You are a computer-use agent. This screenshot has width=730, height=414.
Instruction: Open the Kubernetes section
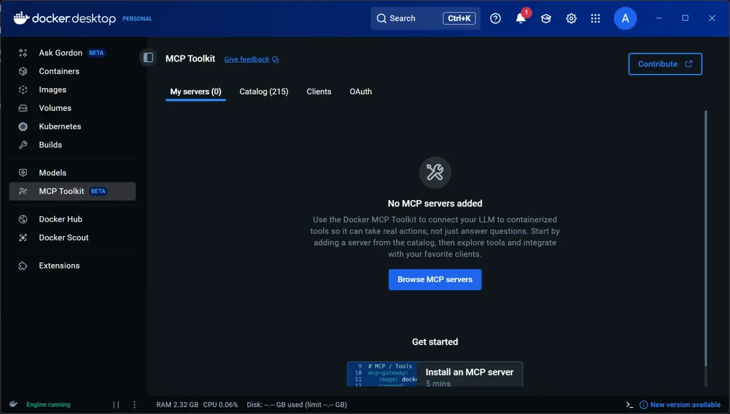[60, 126]
